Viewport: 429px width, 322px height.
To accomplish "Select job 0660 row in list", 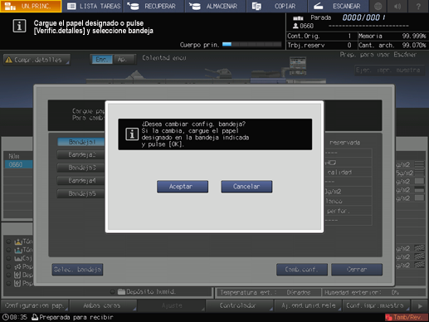I will [18, 164].
